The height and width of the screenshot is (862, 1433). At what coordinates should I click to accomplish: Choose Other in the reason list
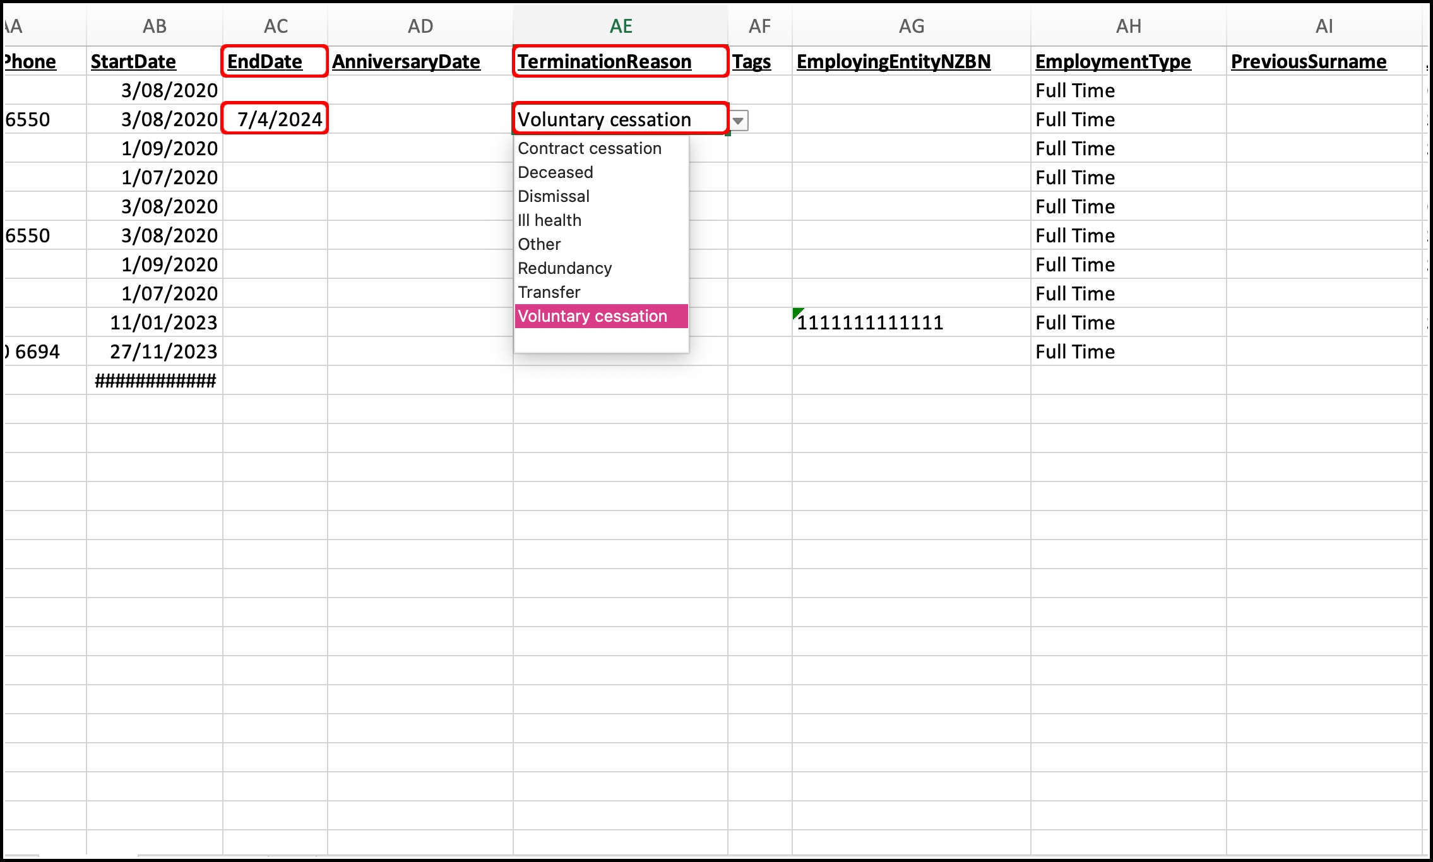(538, 244)
